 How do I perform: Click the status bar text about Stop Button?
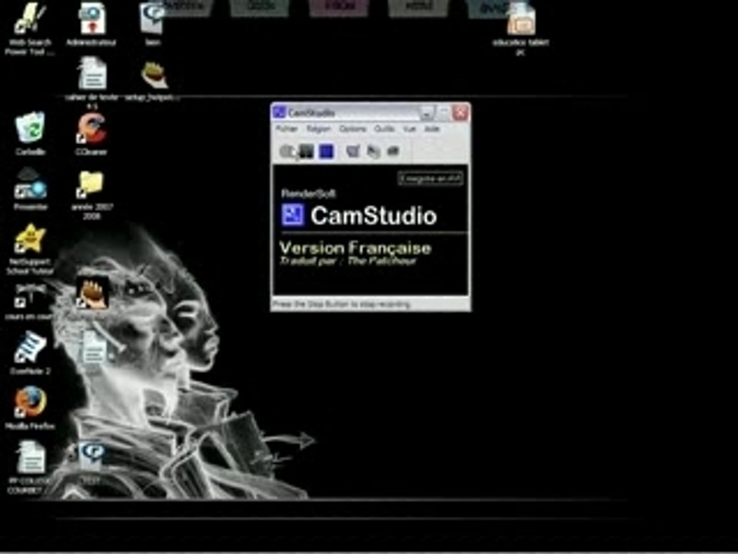[x=341, y=305]
